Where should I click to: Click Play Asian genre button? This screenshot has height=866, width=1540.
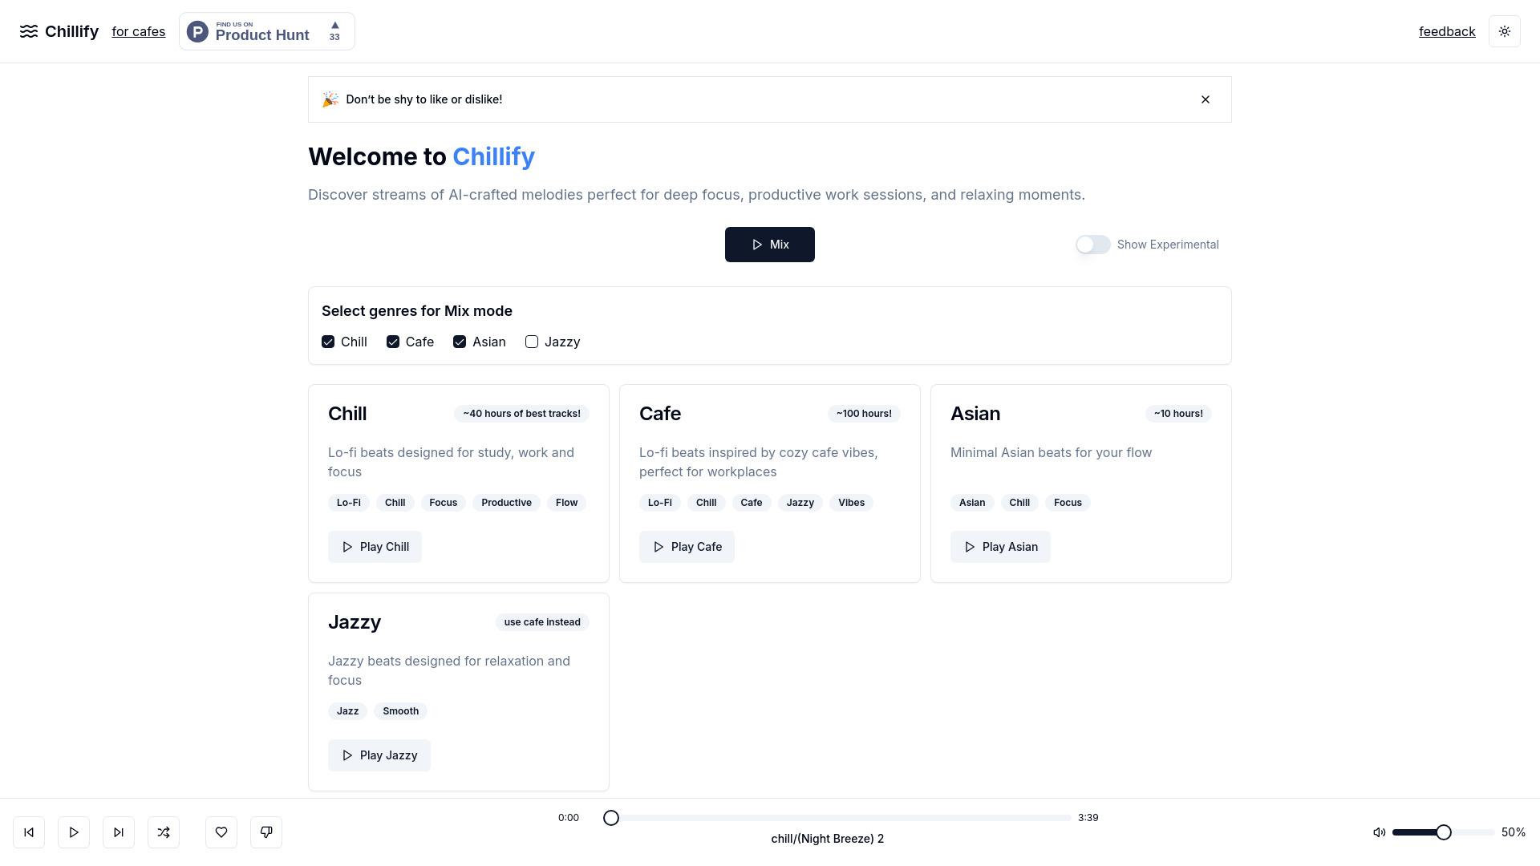pos(1000,545)
